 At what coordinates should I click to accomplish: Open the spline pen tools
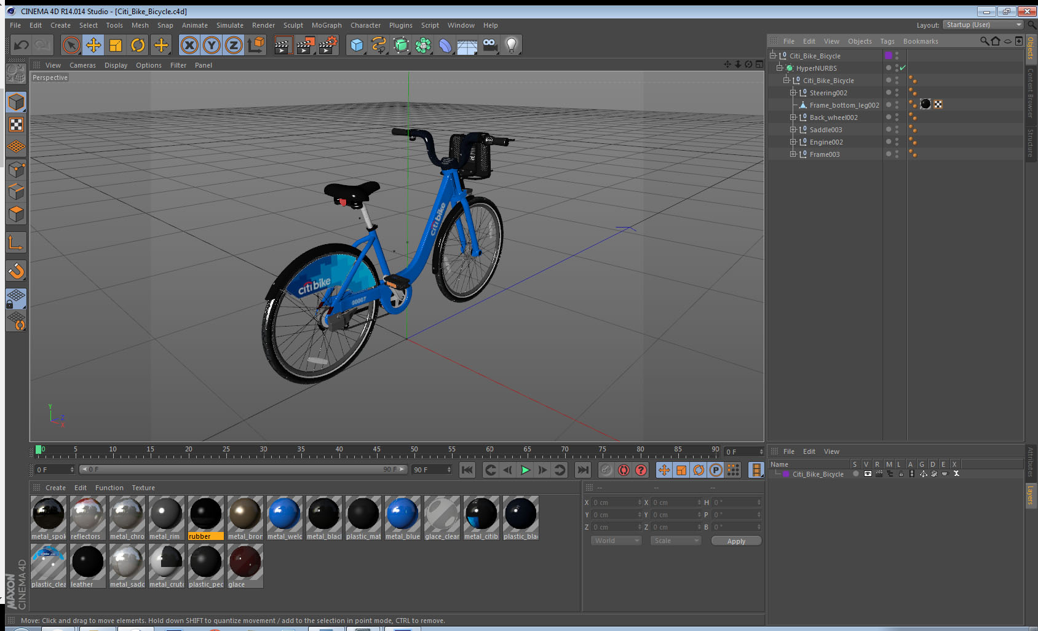tap(379, 45)
